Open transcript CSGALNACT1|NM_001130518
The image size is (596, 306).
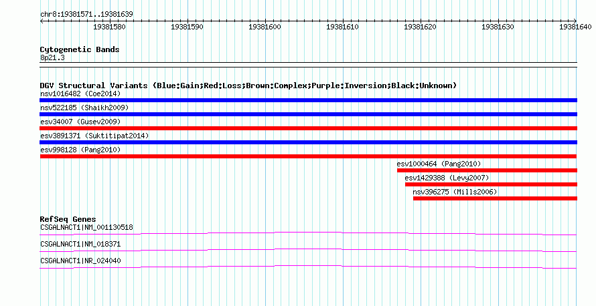[86, 228]
